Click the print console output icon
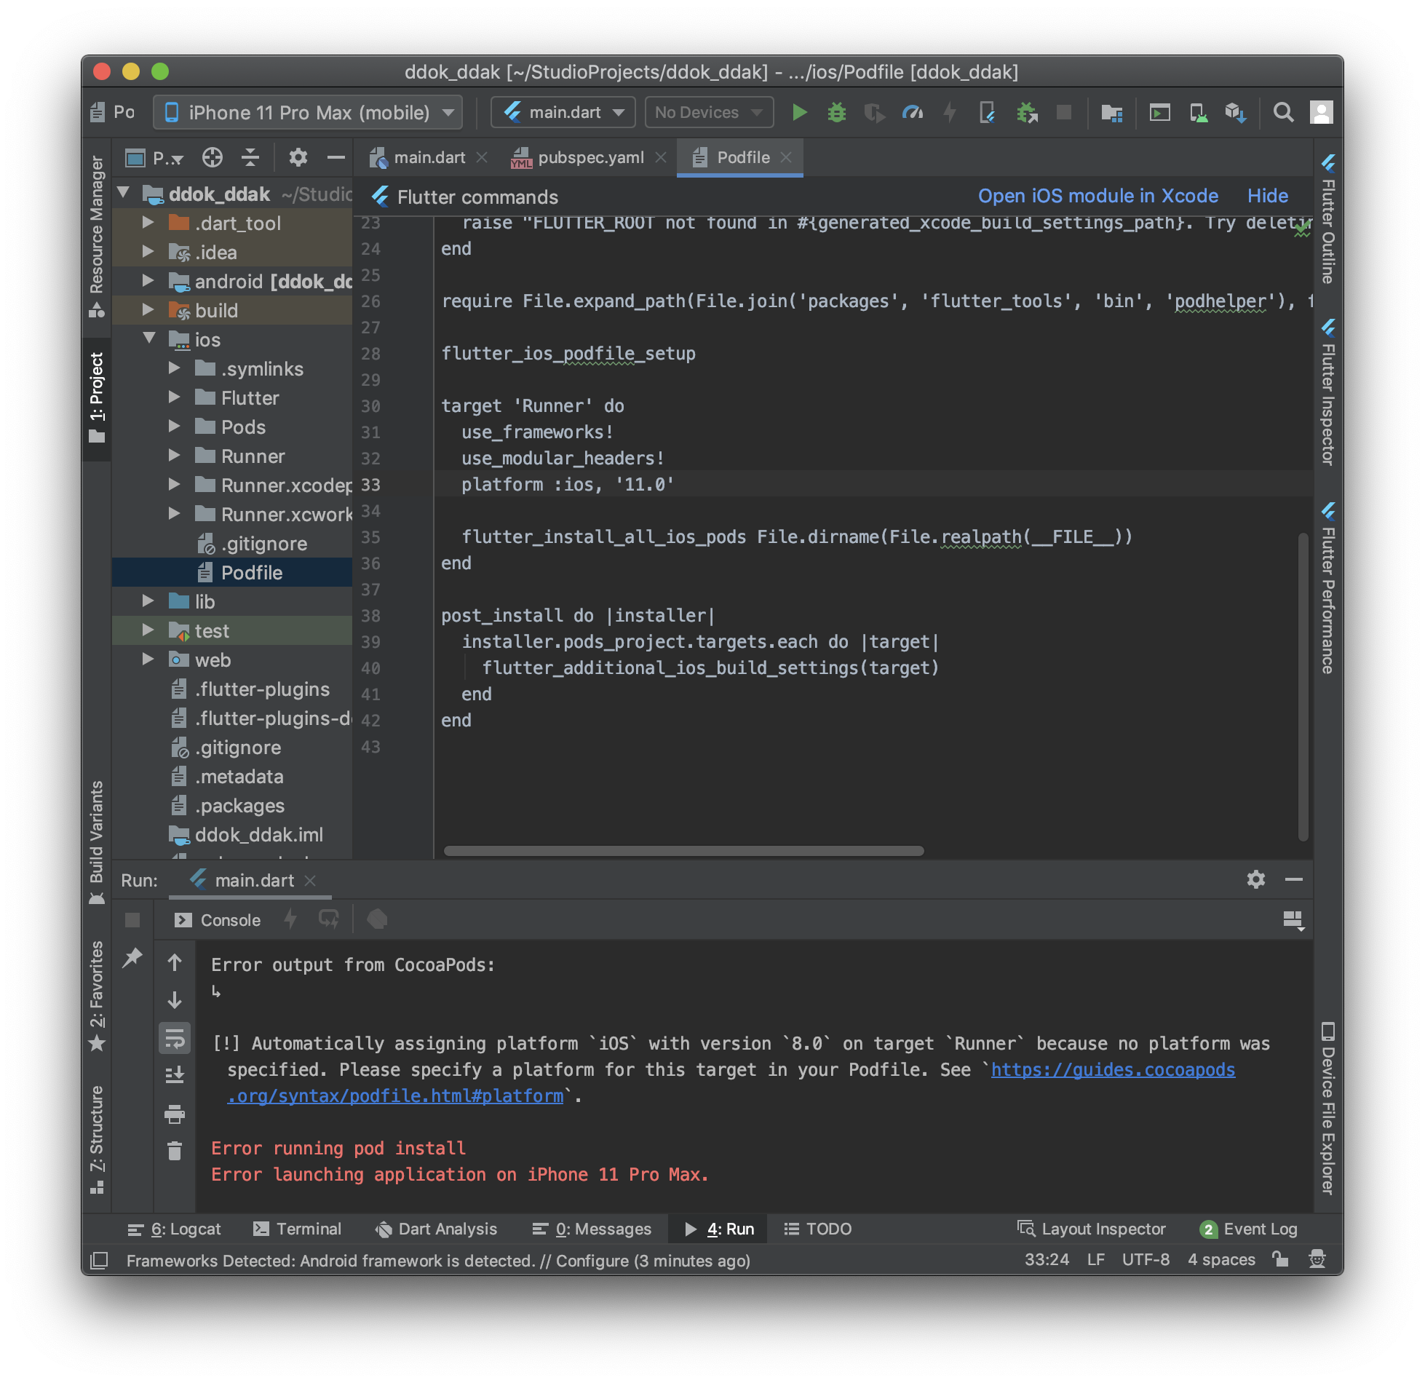1425x1383 pixels. [175, 1114]
